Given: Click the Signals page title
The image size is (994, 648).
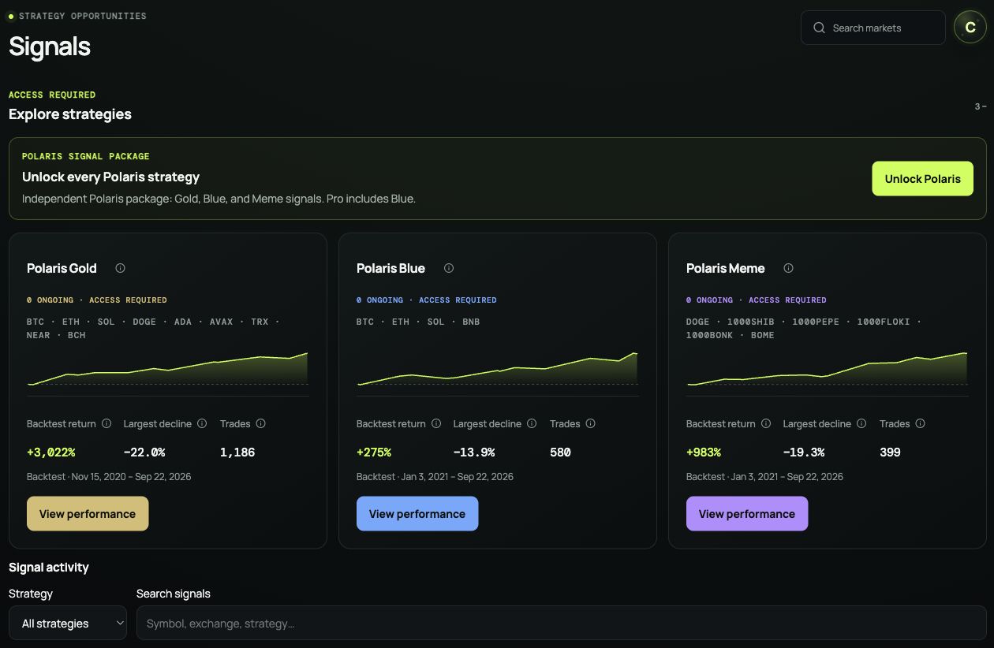Looking at the screenshot, I should click(50, 47).
